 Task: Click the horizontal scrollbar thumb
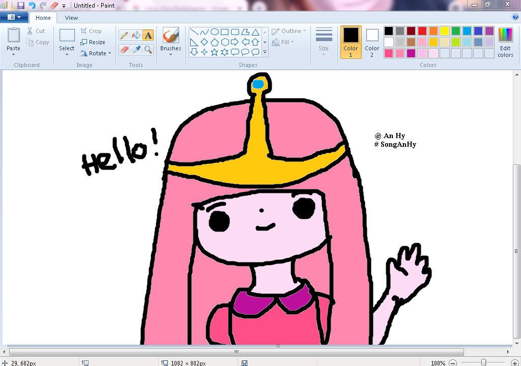click(236, 352)
